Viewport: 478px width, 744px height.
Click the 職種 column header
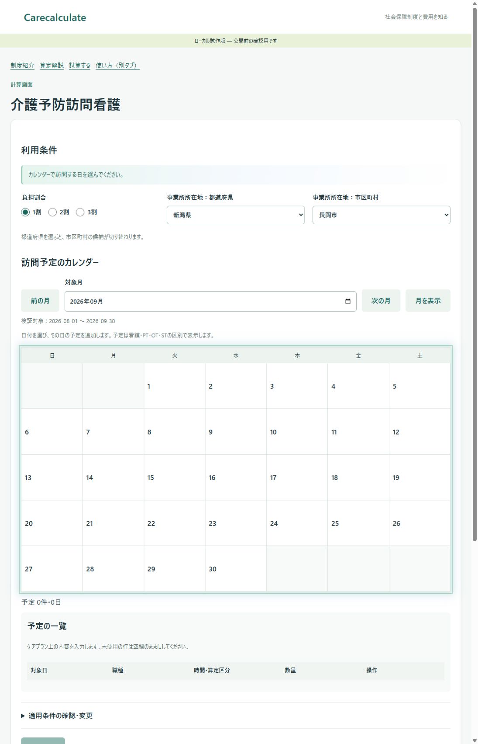(118, 670)
